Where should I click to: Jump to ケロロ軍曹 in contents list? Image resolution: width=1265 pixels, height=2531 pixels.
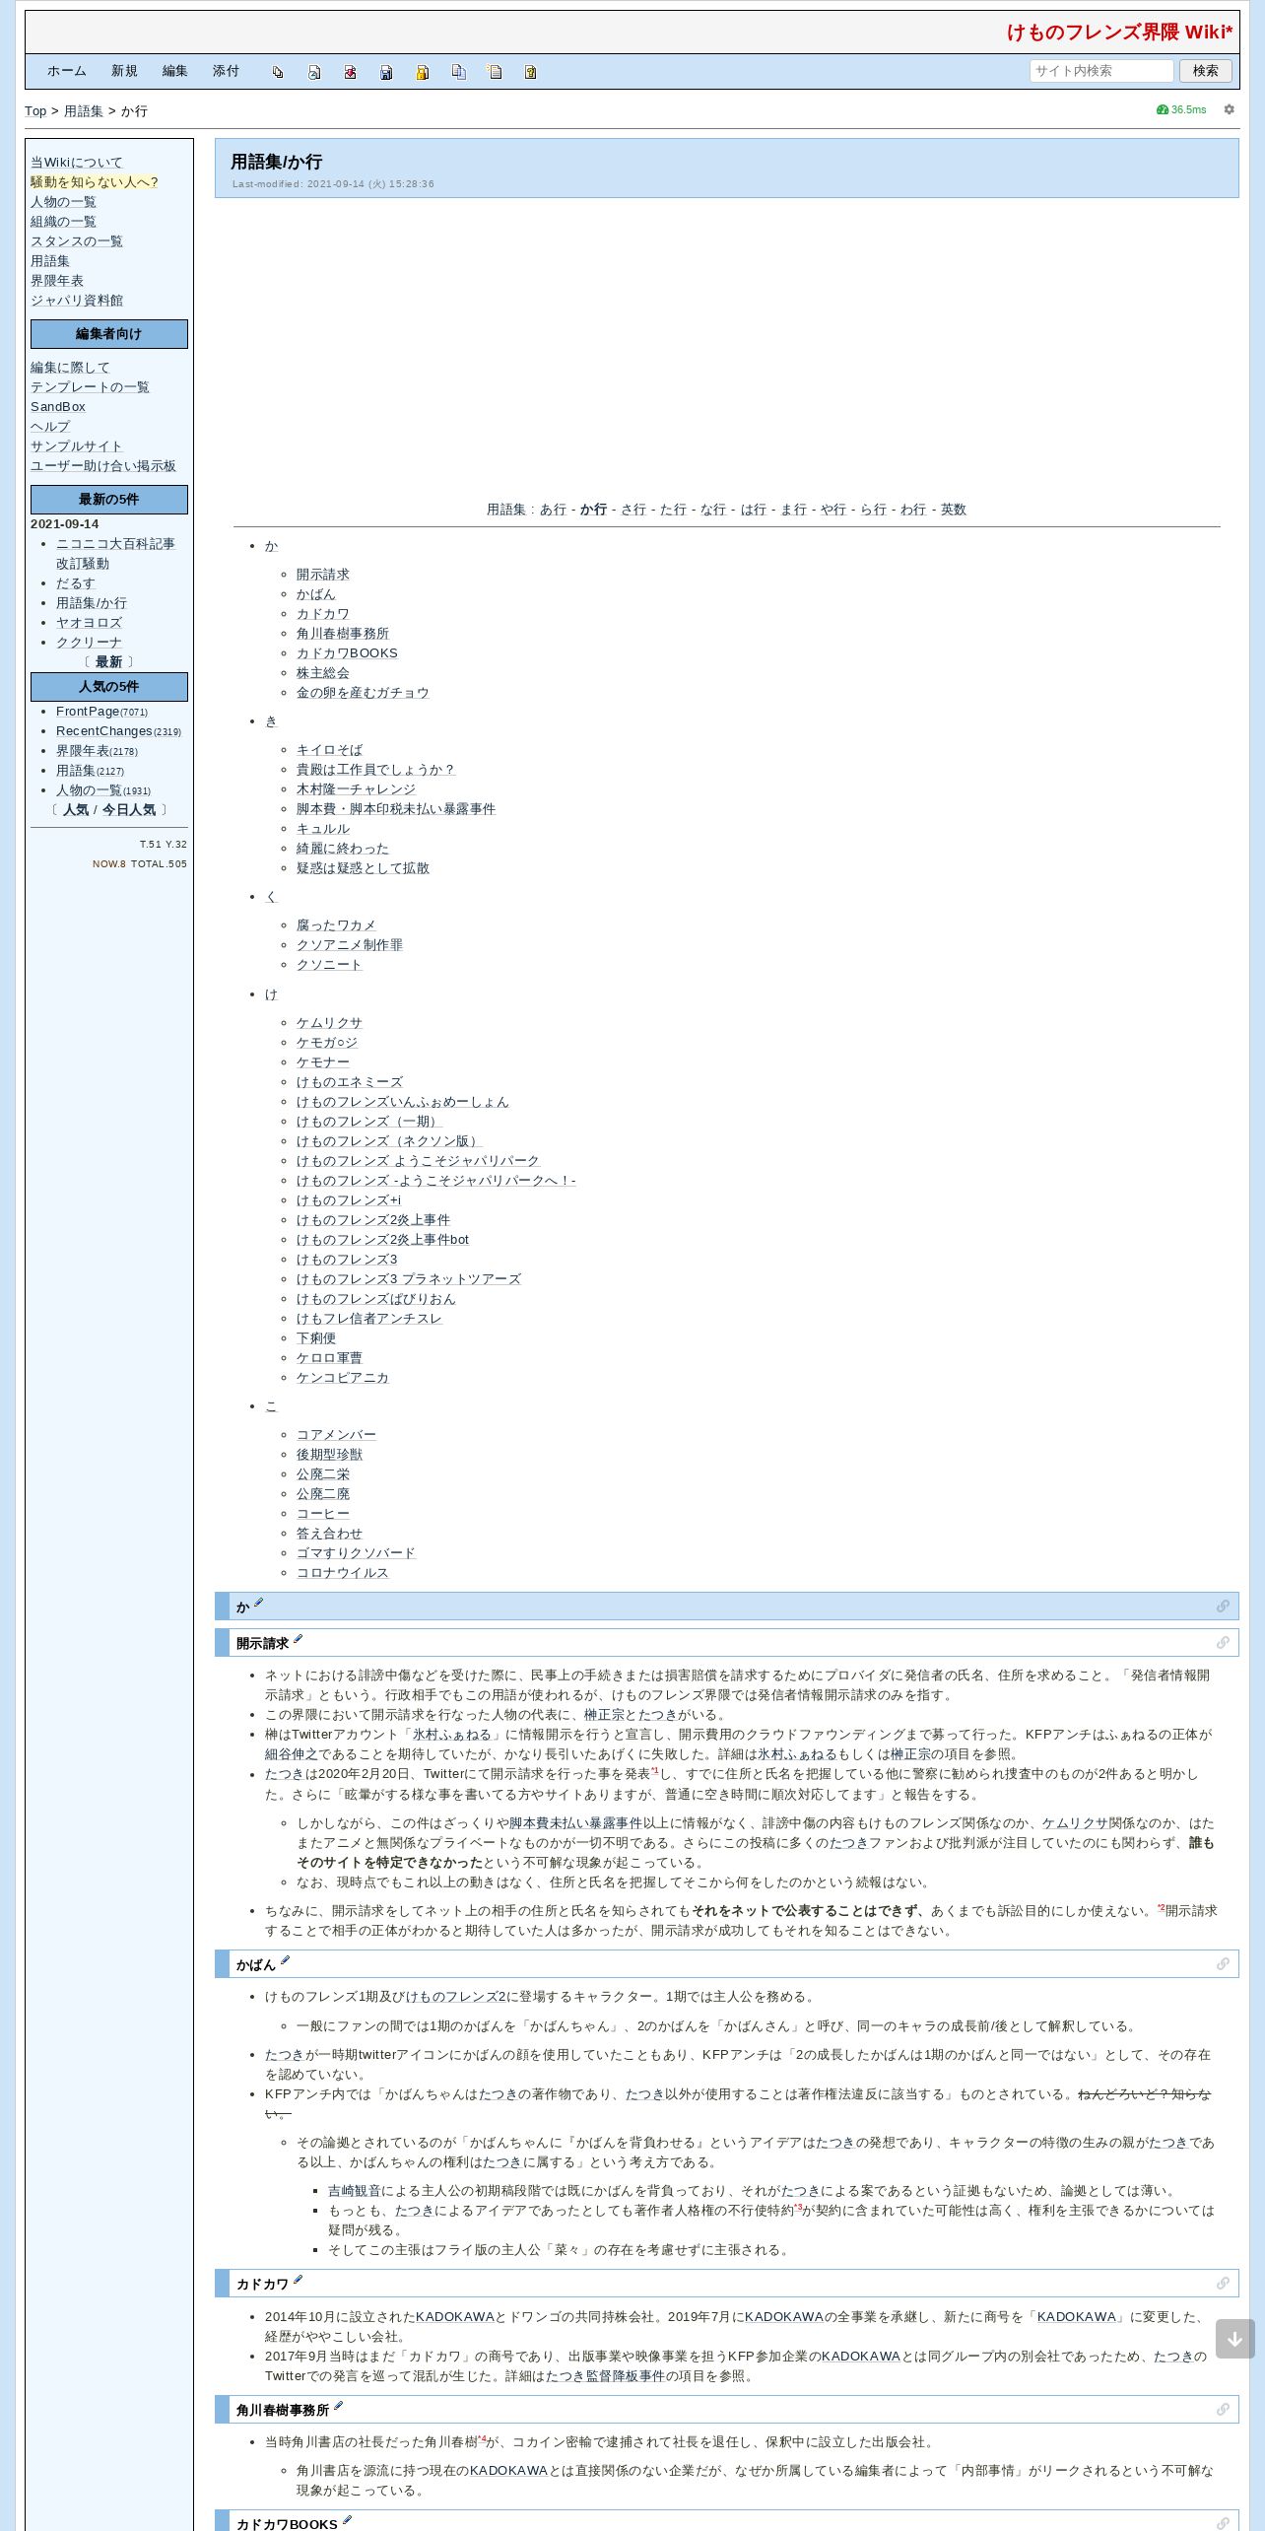click(x=329, y=1358)
